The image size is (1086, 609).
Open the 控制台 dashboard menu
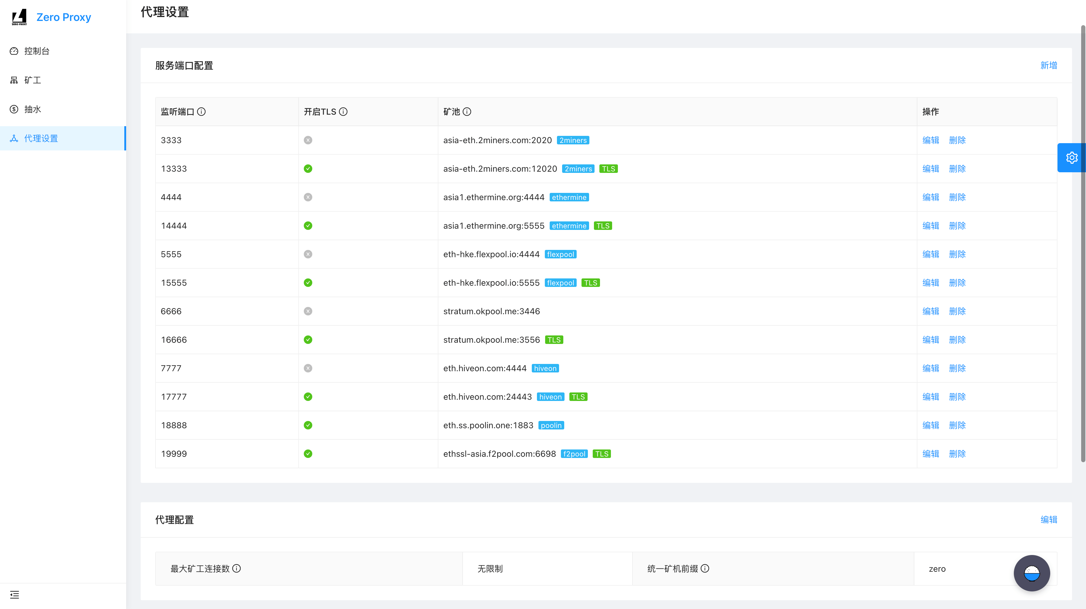coord(37,51)
